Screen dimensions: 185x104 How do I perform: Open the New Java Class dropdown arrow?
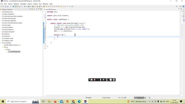click(x=42, y=6)
